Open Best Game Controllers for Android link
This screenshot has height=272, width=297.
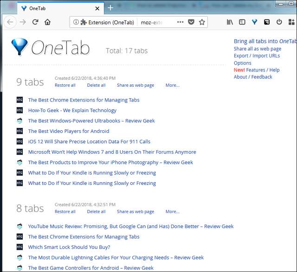(x=91, y=268)
